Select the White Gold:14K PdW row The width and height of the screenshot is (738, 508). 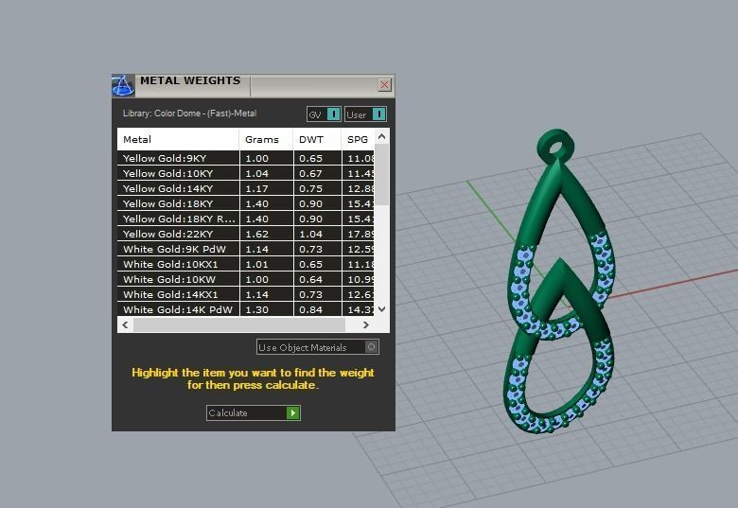[x=246, y=309]
